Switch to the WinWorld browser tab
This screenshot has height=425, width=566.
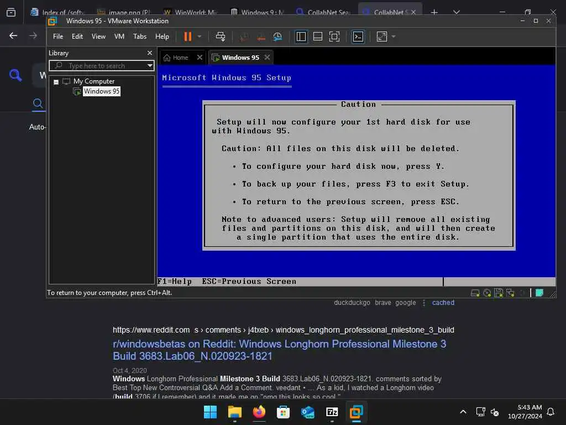click(x=190, y=12)
